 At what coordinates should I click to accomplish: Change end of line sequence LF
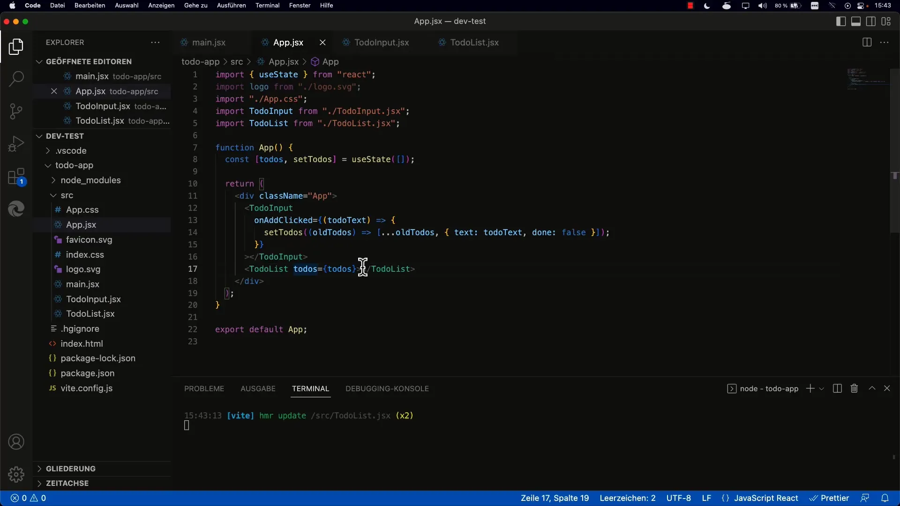tap(706, 498)
